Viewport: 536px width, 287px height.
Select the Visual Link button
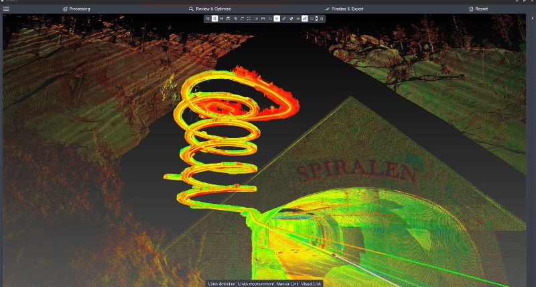(311, 284)
